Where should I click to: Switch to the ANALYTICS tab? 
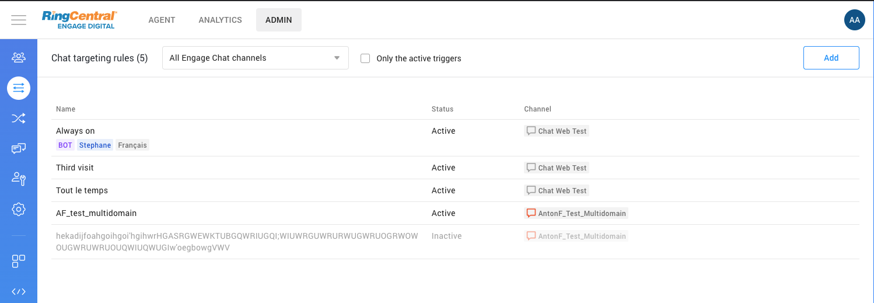coord(220,20)
